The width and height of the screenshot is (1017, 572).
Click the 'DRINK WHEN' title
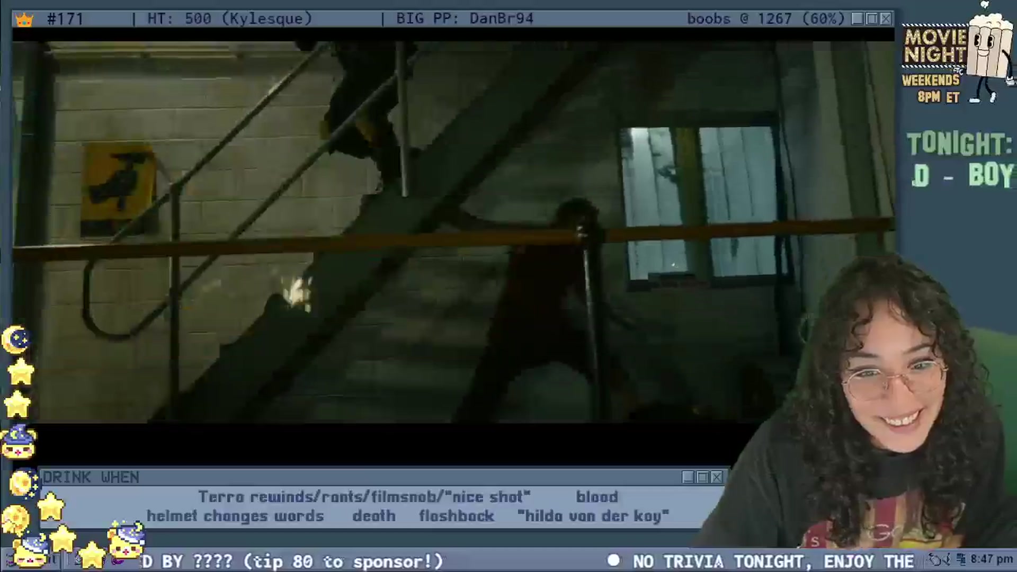[x=91, y=477]
